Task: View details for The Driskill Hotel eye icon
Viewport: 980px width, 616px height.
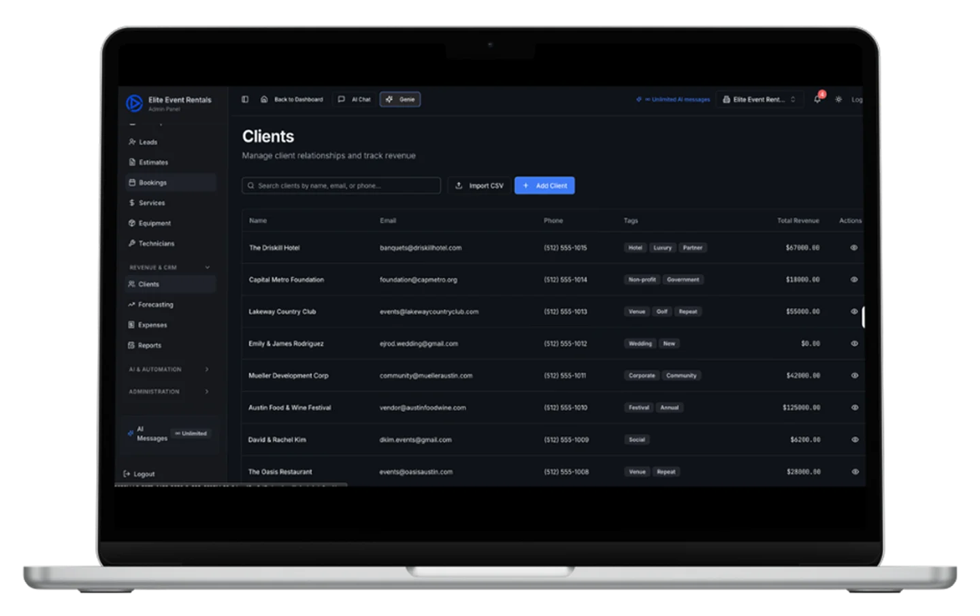Action: 853,248
